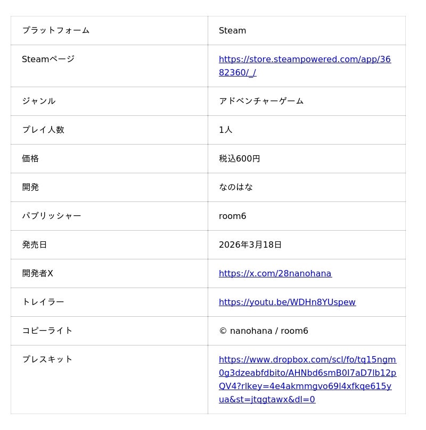This screenshot has width=426, height=430.
Task: Click the 開発者X label
Action: click(x=37, y=274)
